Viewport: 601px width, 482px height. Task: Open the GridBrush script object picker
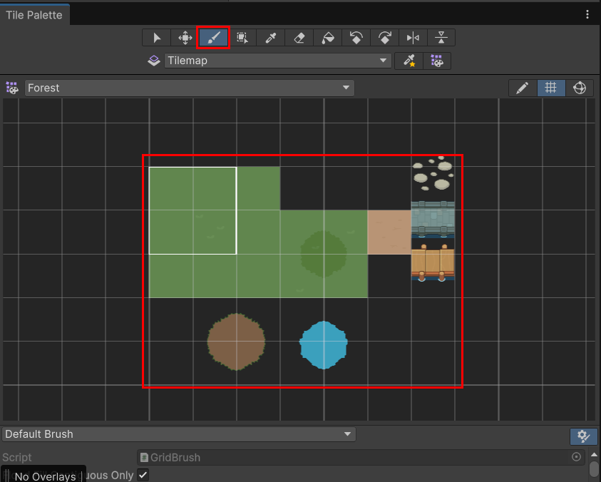(x=576, y=457)
